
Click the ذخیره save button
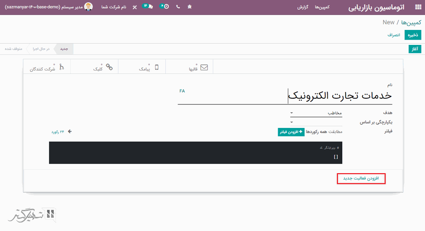(x=413, y=35)
